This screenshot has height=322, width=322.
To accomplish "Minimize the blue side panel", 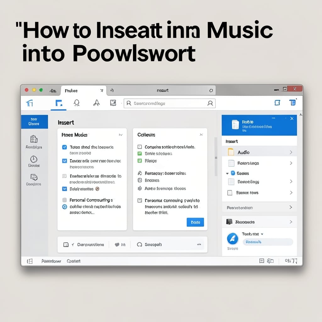I will [x=274, y=118].
